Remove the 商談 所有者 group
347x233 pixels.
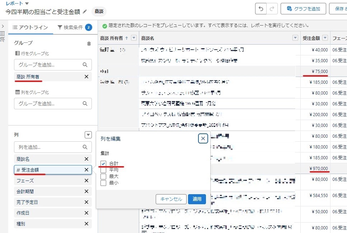click(x=86, y=77)
